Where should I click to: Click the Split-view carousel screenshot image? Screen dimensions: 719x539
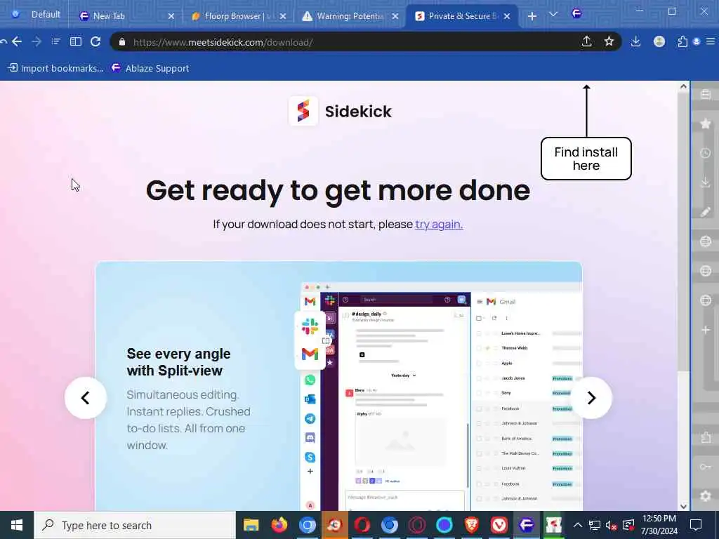[x=441, y=397]
